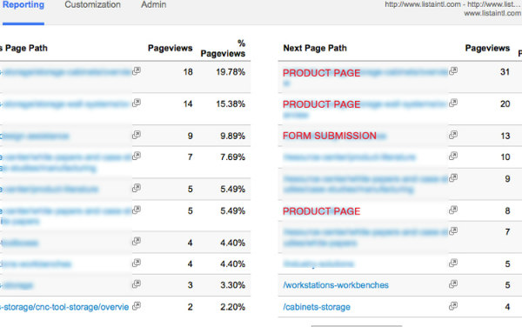The image size is (522, 327).
Task: Open external link icon in 31 pageviews row
Action: click(453, 70)
